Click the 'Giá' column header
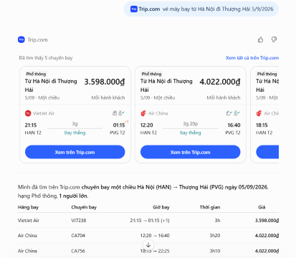Image resolution: width=296 pixels, height=258 pixels. pyautogui.click(x=262, y=207)
